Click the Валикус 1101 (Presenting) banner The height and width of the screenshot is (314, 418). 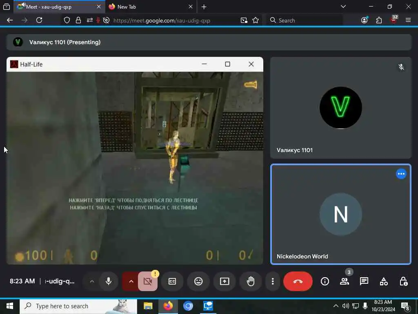(209, 42)
